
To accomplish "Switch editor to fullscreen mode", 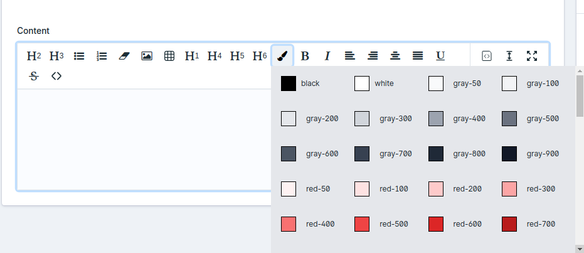I will [x=532, y=56].
